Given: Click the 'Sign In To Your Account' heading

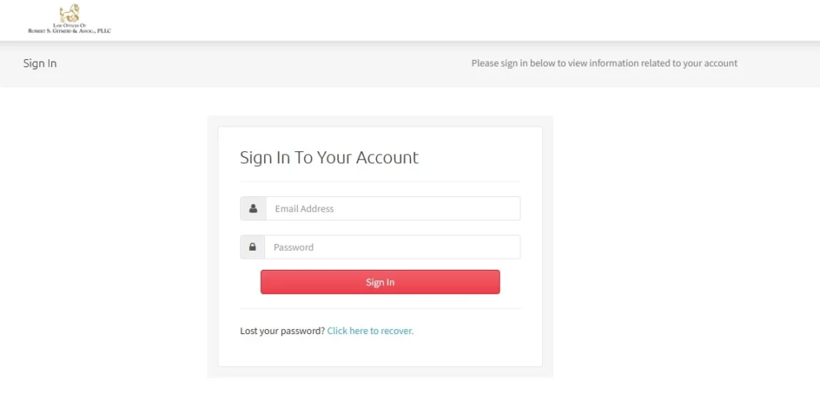Looking at the screenshot, I should 329,157.
